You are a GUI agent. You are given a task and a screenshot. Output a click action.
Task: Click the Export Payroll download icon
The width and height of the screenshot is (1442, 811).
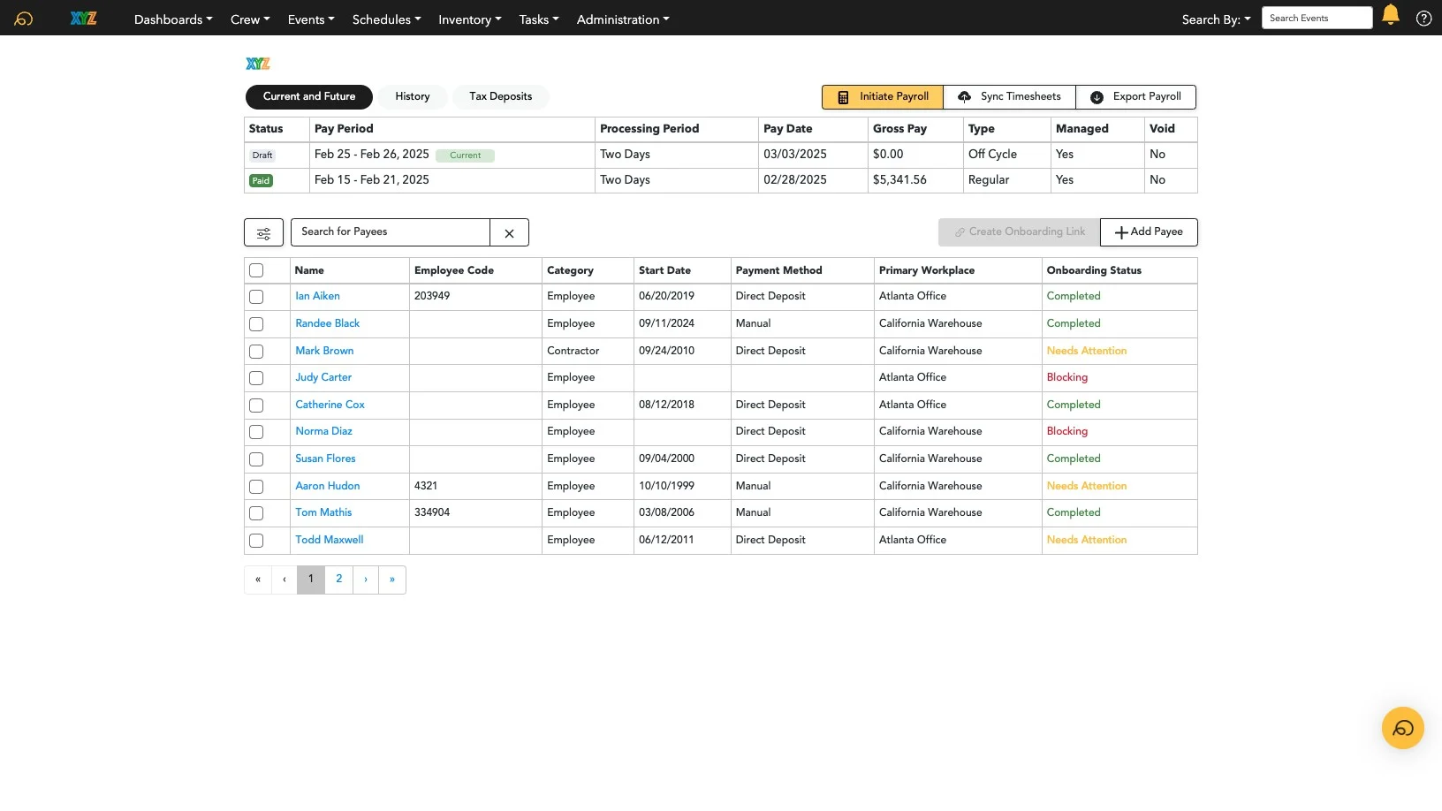point(1096,97)
